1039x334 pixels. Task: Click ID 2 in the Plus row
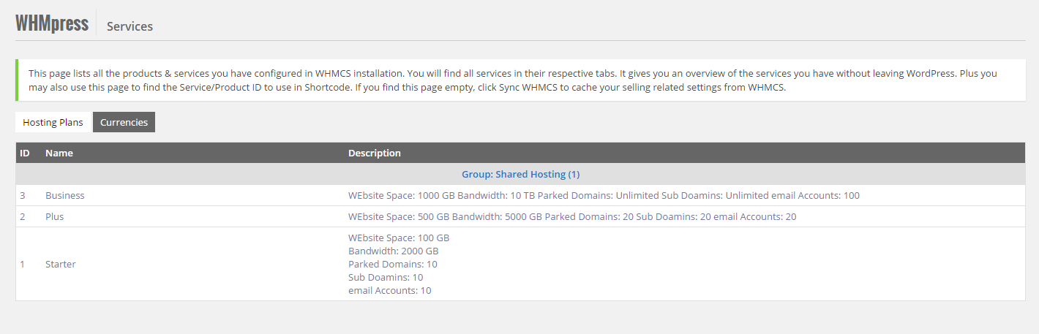tap(23, 216)
